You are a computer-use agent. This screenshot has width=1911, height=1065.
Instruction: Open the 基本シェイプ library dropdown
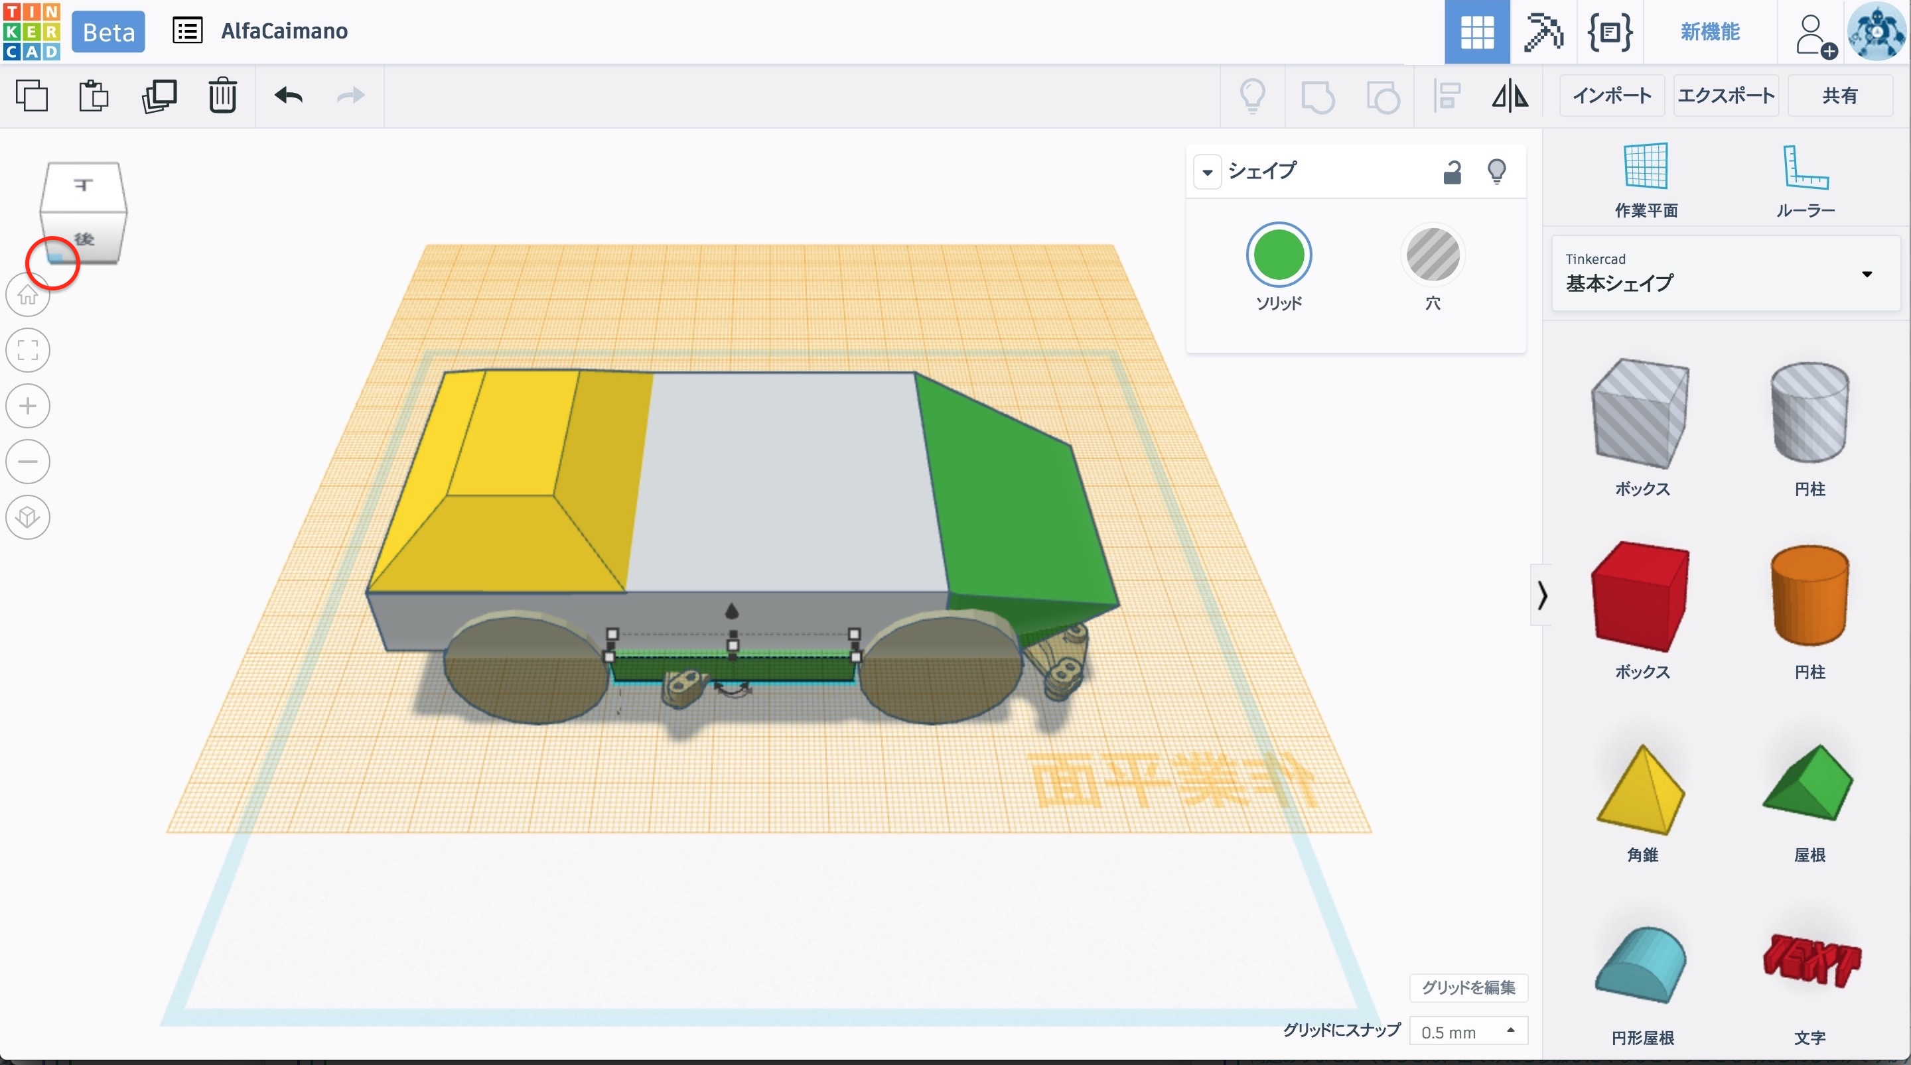pyautogui.click(x=1725, y=274)
